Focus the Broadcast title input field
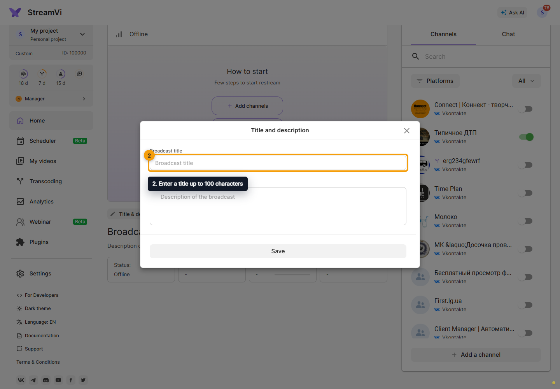This screenshot has width=560, height=389. pos(278,163)
